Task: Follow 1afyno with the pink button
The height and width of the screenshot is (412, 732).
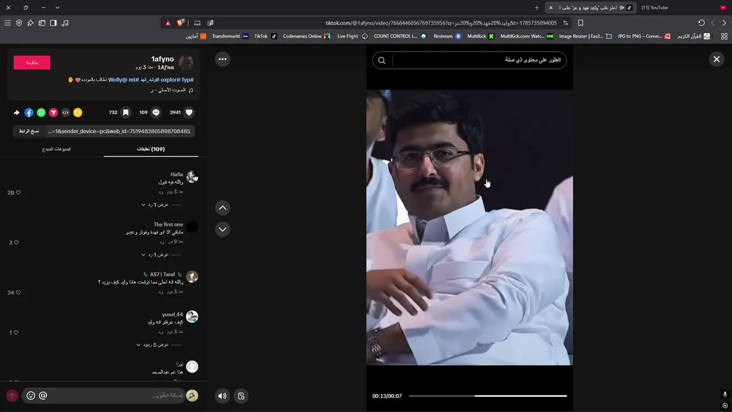Action: (32, 62)
